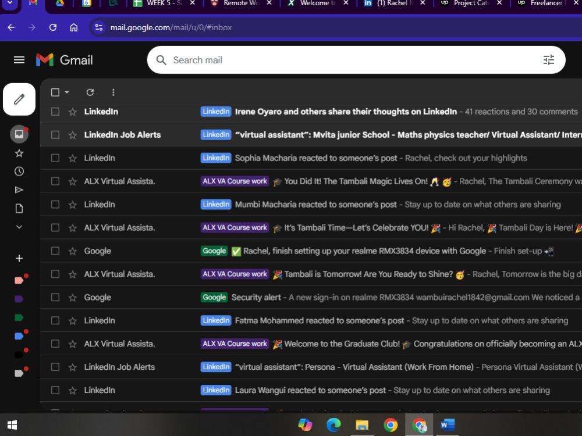Screen dimensions: 582x436
Task: Star the Security alert Google email
Action: [72, 297]
